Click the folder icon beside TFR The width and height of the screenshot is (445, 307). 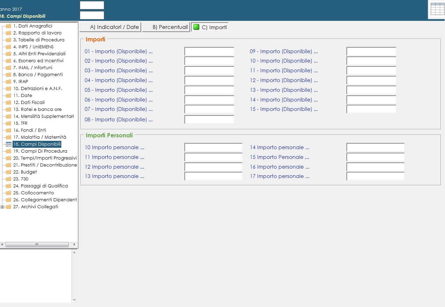9,123
